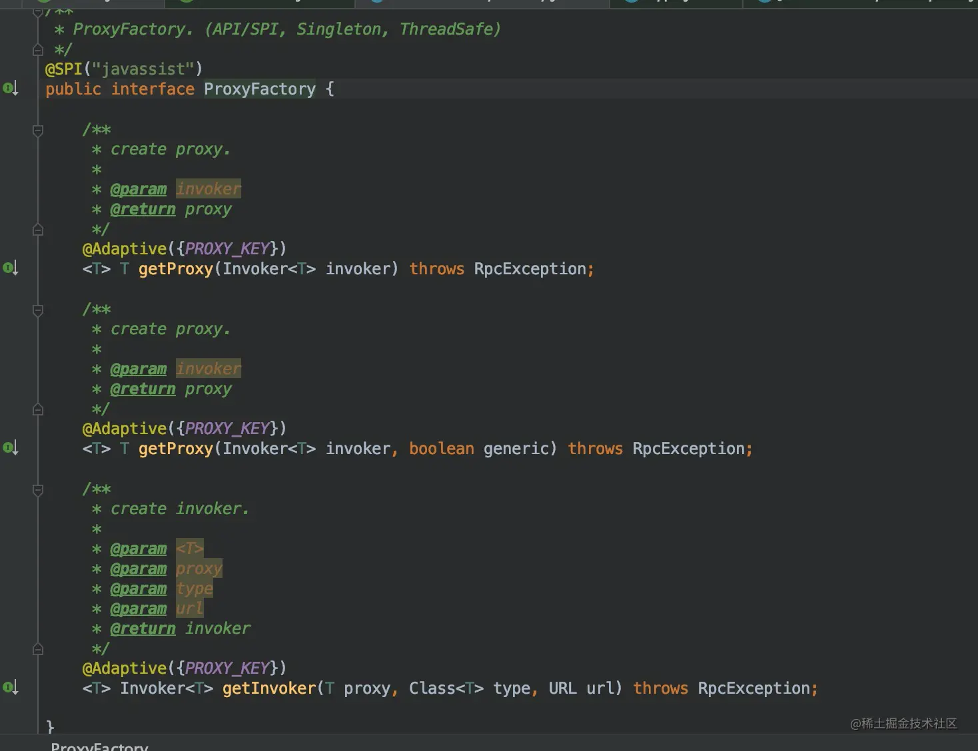Image resolution: width=978 pixels, height=751 pixels.
Task: Click the gutter icon beside single-argument getProxy
Action: pyautogui.click(x=11, y=268)
